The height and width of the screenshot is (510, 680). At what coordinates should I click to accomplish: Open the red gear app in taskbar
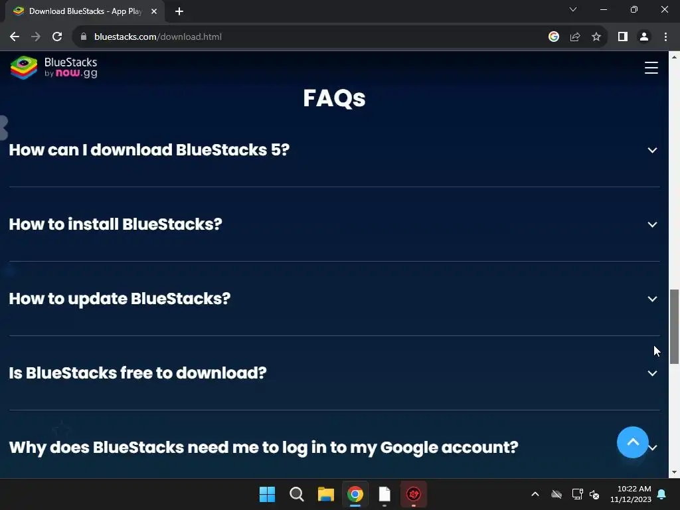pos(413,494)
